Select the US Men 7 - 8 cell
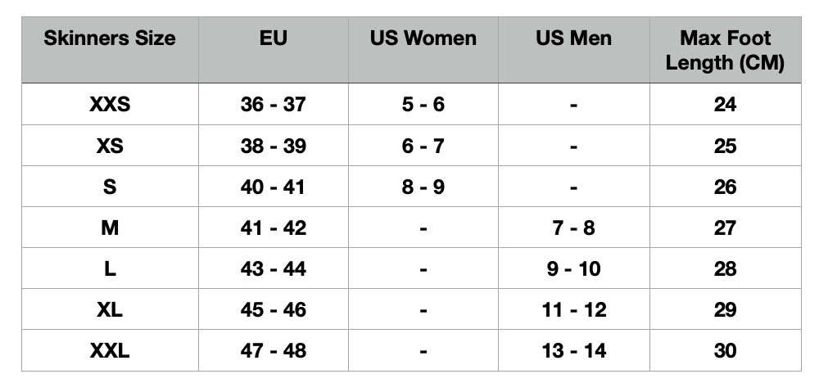819x383 pixels. 573,228
